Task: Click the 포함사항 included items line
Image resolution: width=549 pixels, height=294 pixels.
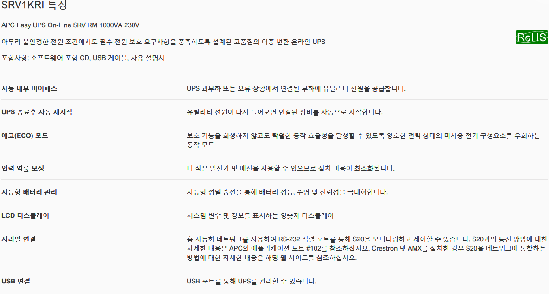Action: [x=83, y=58]
